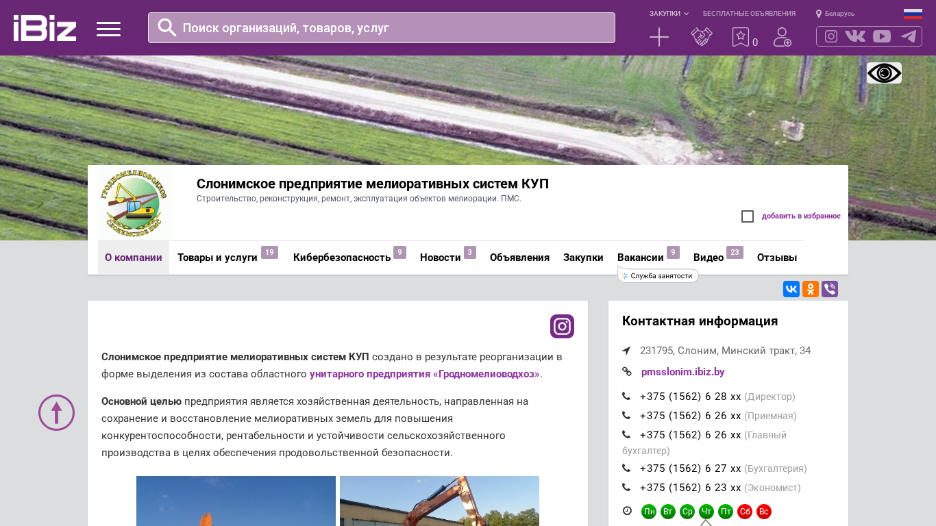Open iBiz Telegram channel in header
This screenshot has width=936, height=526.
909,36
